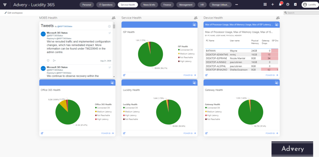Follow POWER BI link on Office 365 Health
The image size is (319, 157).
[107, 133]
